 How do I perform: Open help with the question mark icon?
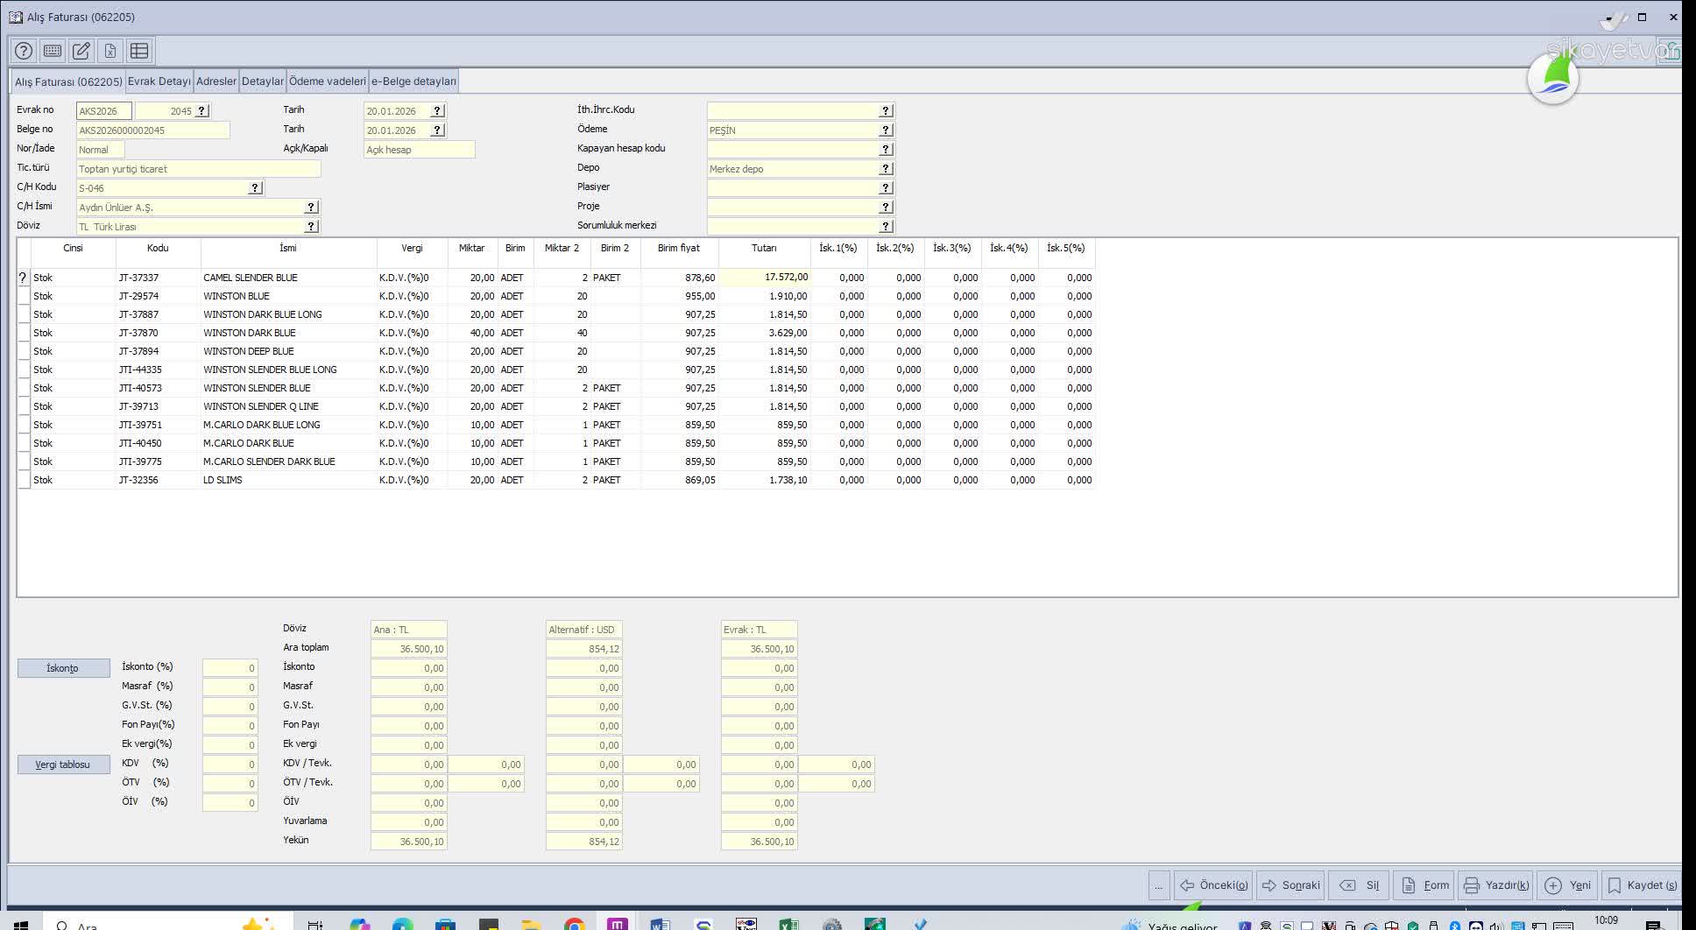(x=24, y=51)
